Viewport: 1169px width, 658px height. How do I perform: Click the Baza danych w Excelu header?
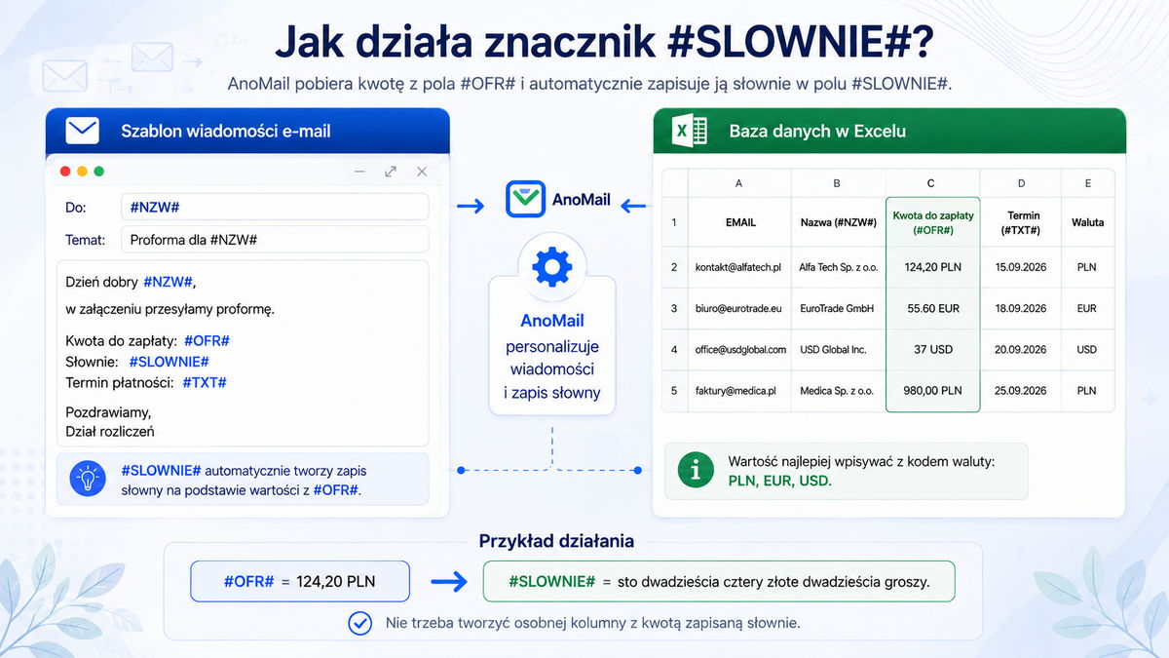click(888, 131)
